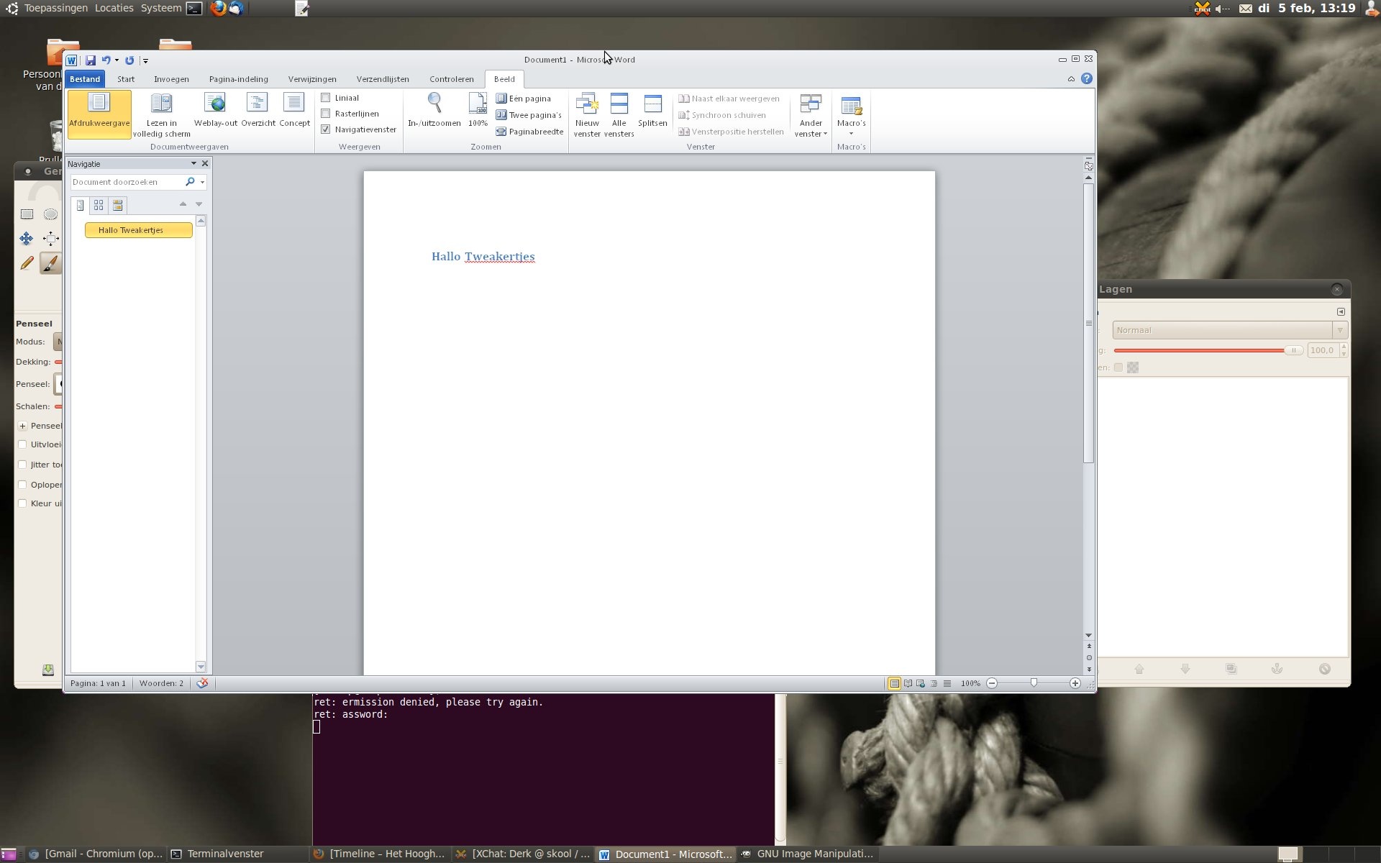Viewport: 1381px width, 863px height.
Task: Open the Invoegen ribbon tab
Action: point(171,79)
